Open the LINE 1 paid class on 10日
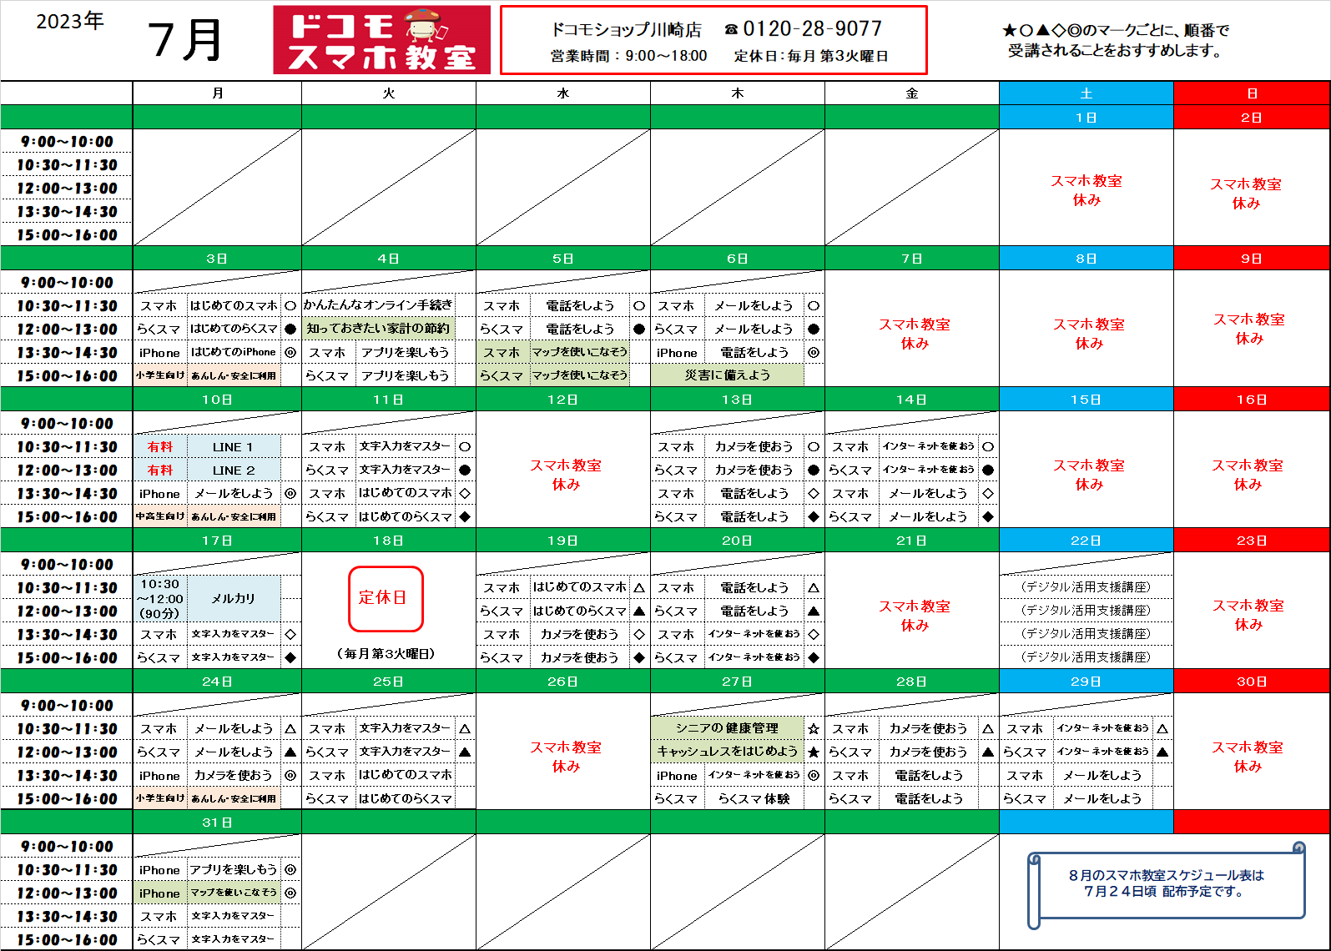This screenshot has height=951, width=1331. tap(233, 447)
